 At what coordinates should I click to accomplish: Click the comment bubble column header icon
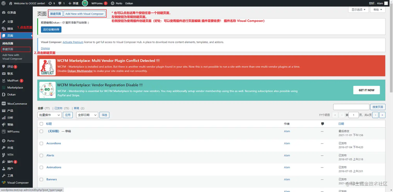click(322, 124)
